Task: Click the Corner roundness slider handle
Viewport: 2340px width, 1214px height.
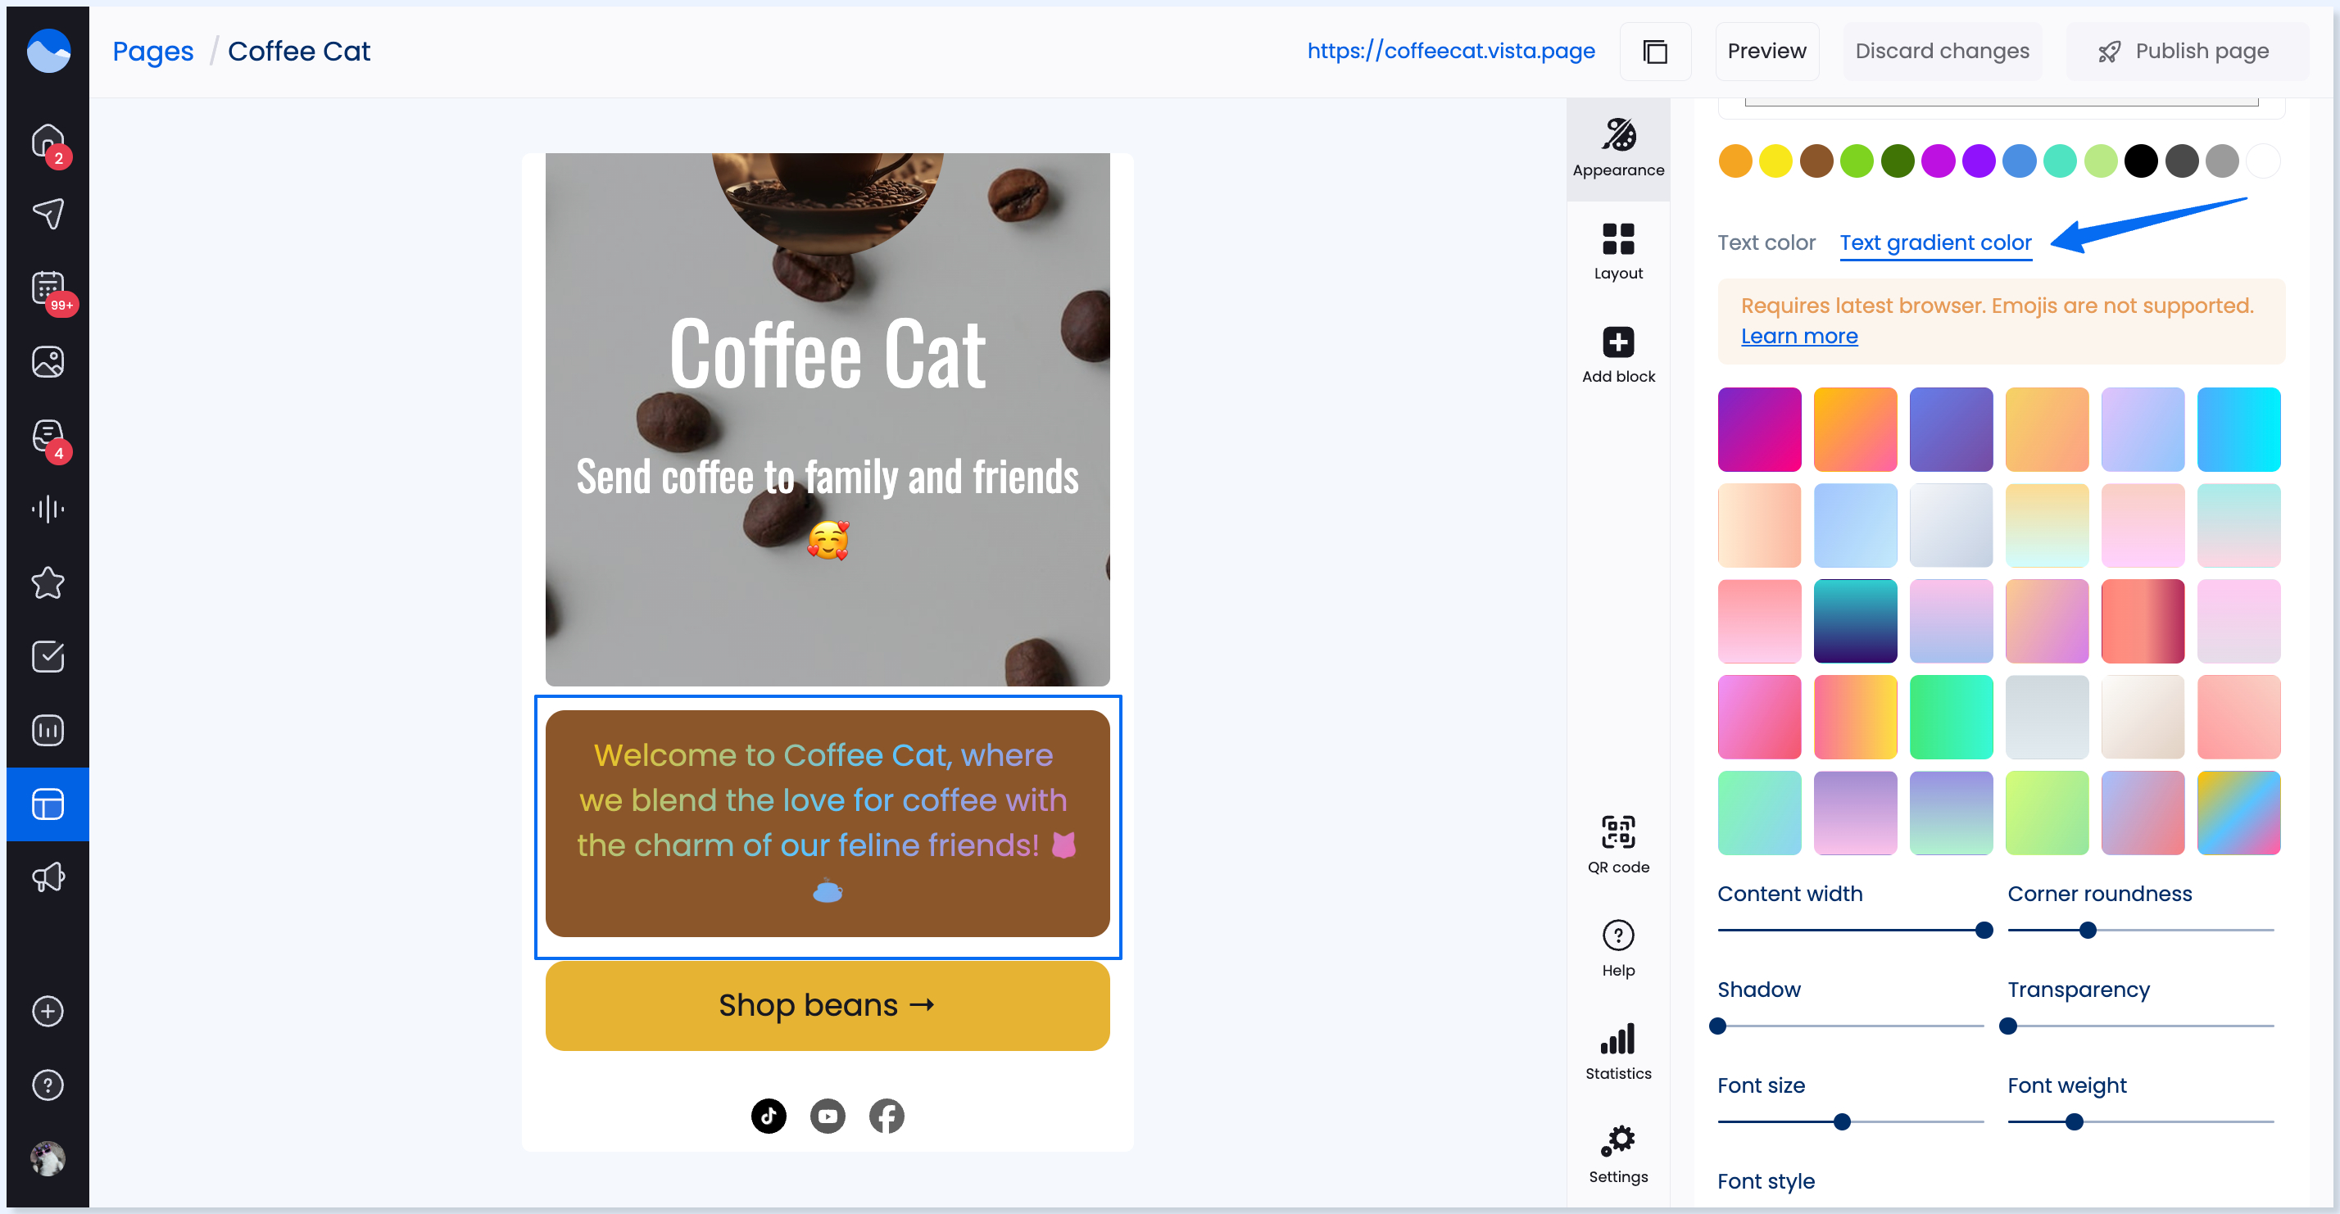Action: [2088, 931]
